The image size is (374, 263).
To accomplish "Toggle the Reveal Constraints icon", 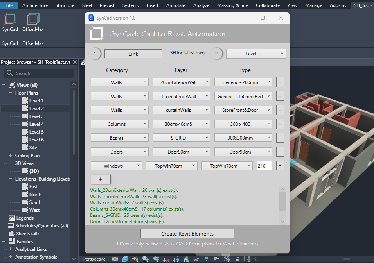I will coord(247,259).
